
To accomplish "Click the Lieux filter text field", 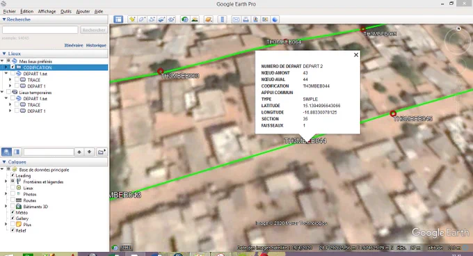I will (x=49, y=152).
